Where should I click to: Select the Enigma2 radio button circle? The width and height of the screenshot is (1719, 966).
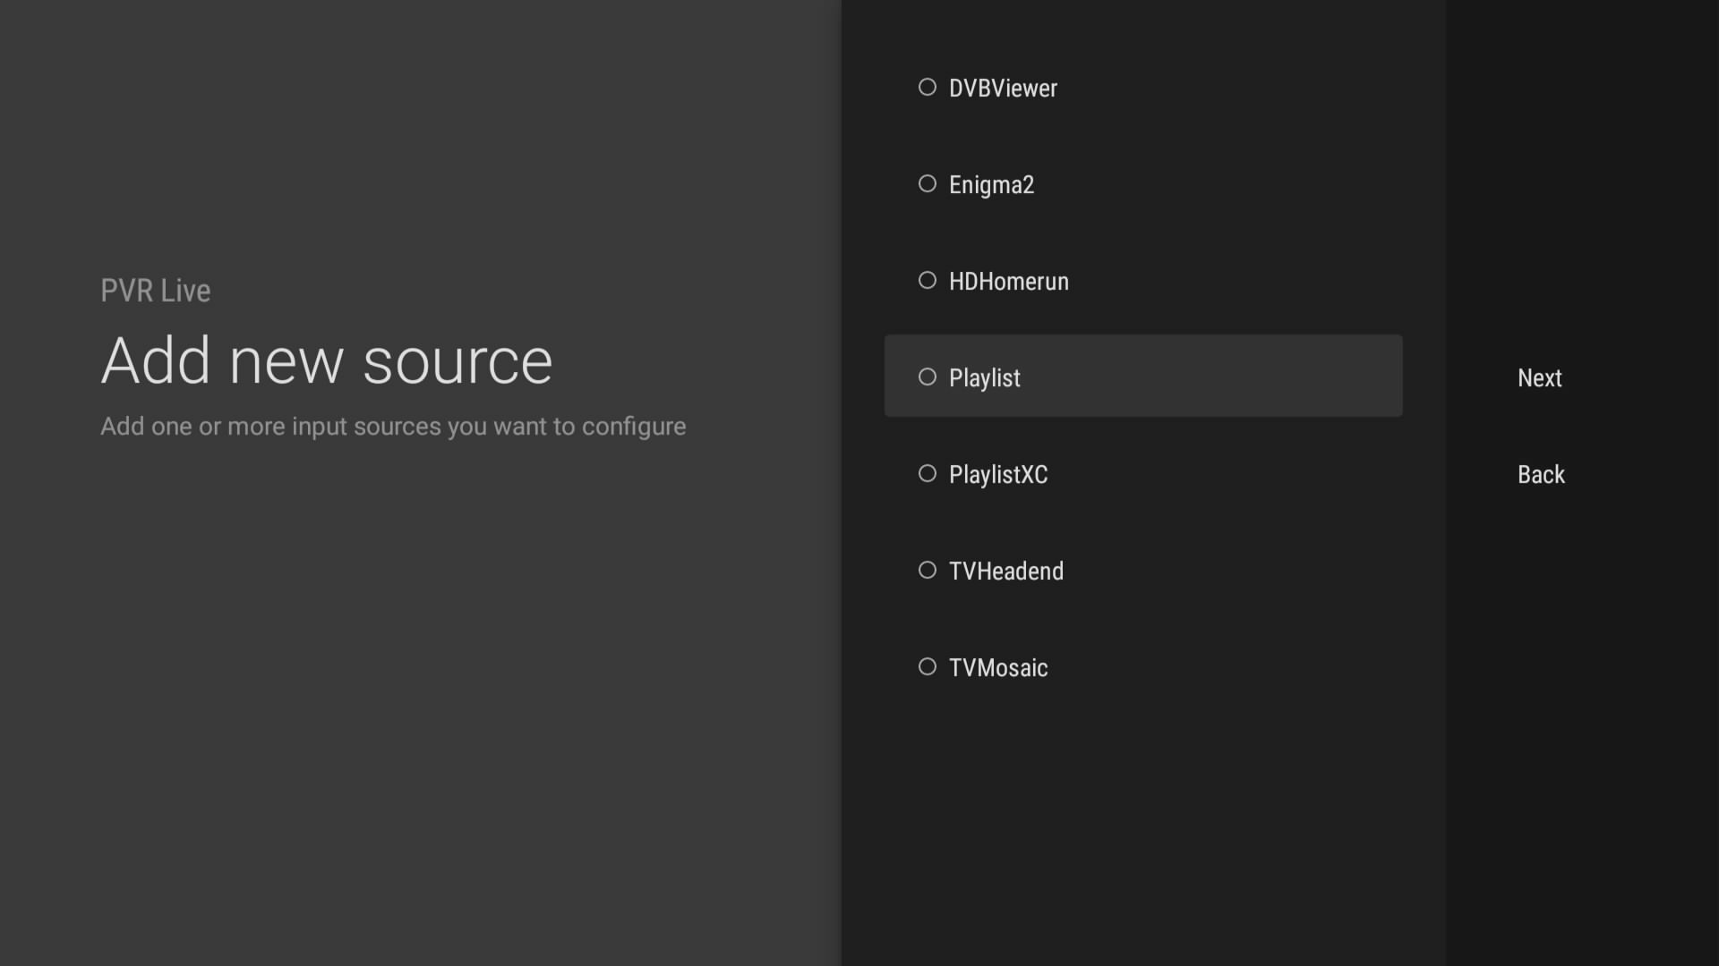pos(928,183)
